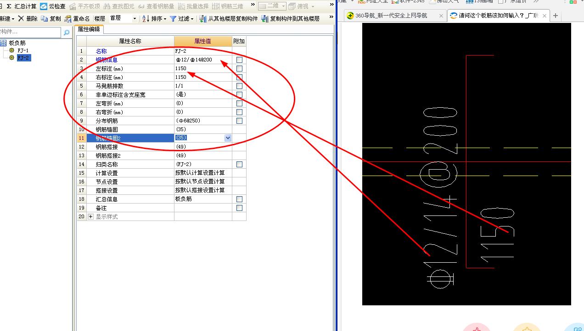584x331 pixels.
Task: Open a new browser tab
Action: pos(556,16)
